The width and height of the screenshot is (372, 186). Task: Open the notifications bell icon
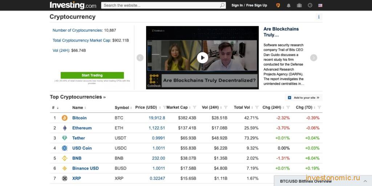pyautogui.click(x=288, y=5)
